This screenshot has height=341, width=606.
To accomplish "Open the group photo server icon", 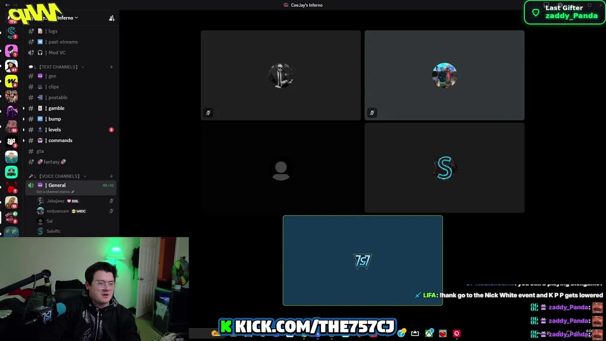I will pos(11,96).
